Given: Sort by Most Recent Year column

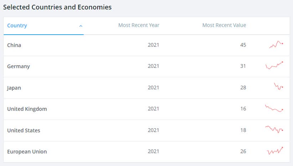Looking at the screenshot, I should click(x=139, y=25).
